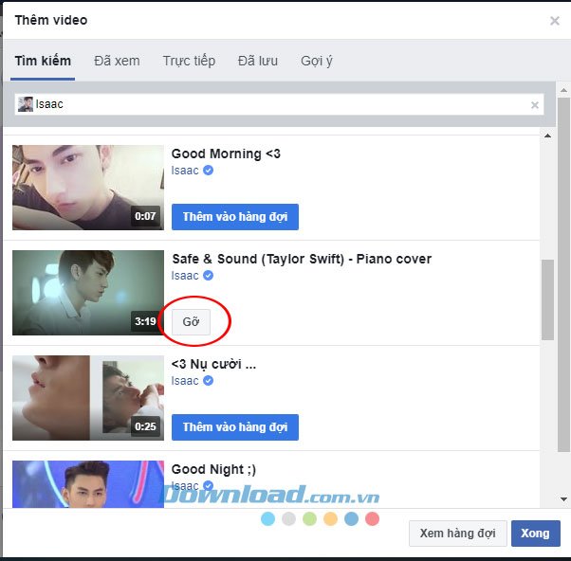Add Good Morning <3 to the queue

point(235,217)
